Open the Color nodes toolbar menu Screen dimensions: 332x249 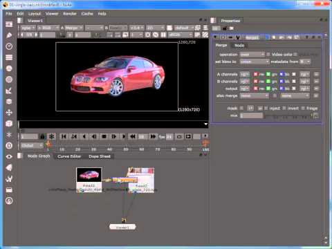click(9, 68)
